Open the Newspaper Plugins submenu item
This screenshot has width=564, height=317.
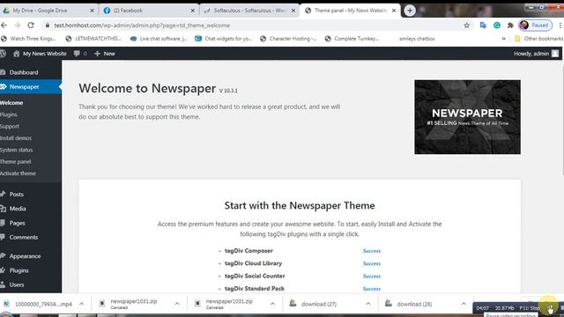(9, 114)
